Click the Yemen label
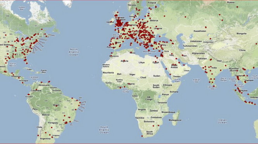The width and height of the screenshot is (258, 144). point(177,76)
